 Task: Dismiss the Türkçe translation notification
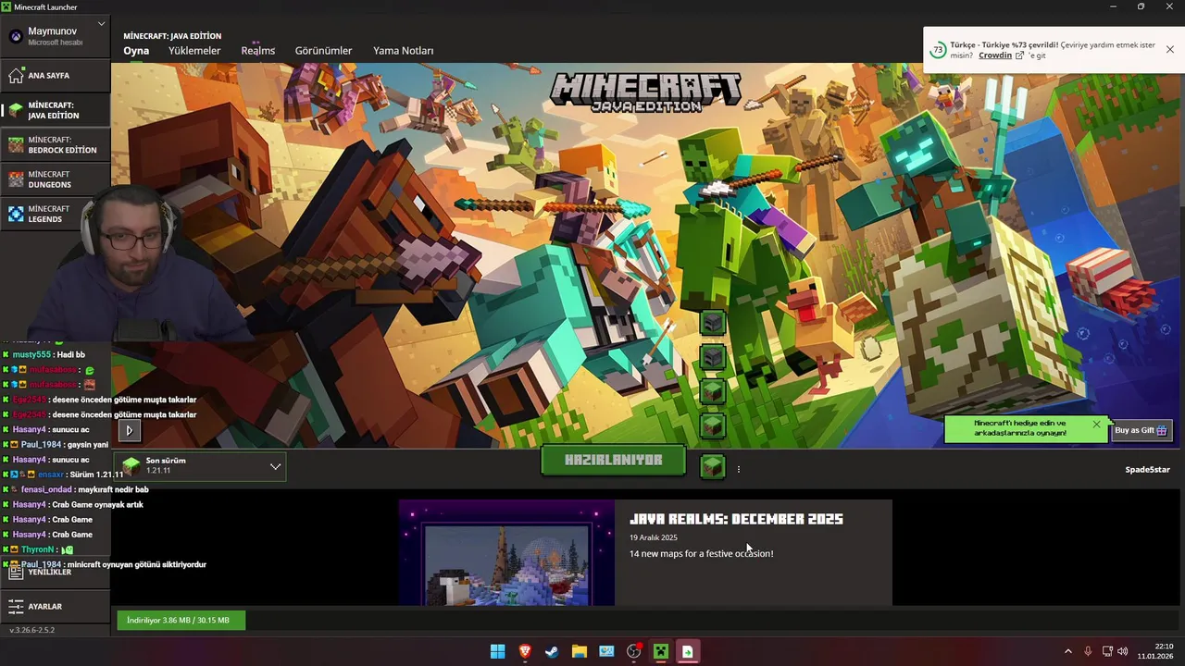click(1170, 50)
